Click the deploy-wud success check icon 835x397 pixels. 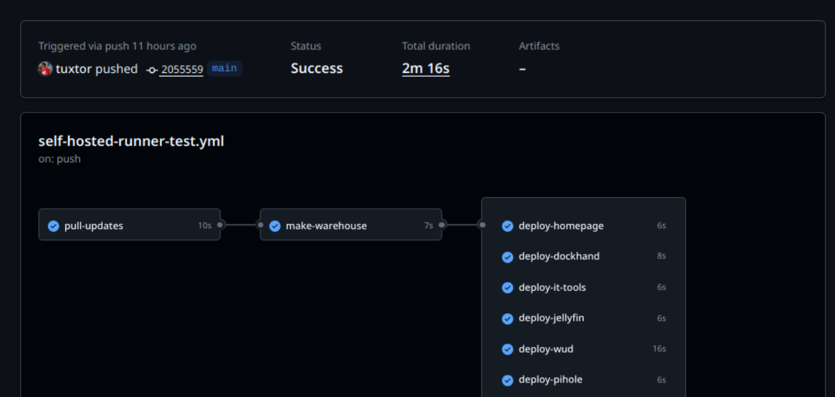507,349
